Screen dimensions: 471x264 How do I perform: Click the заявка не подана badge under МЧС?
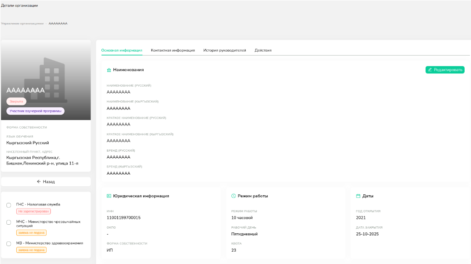pyautogui.click(x=31, y=233)
